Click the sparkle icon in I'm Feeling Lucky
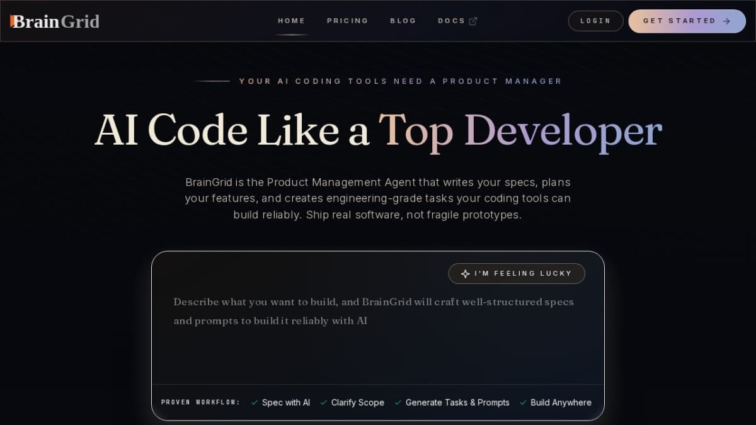 (465, 274)
